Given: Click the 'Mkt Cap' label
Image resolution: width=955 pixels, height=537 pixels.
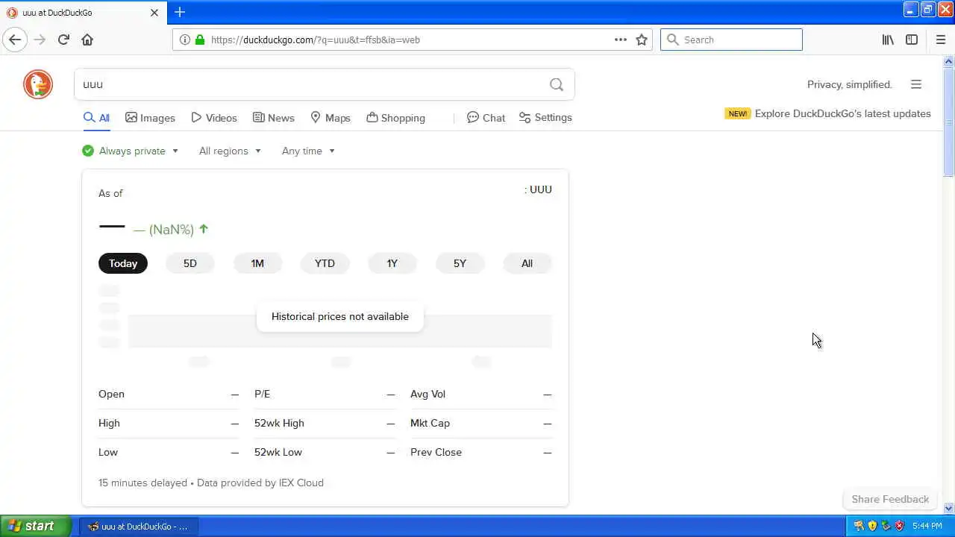Looking at the screenshot, I should (x=430, y=423).
